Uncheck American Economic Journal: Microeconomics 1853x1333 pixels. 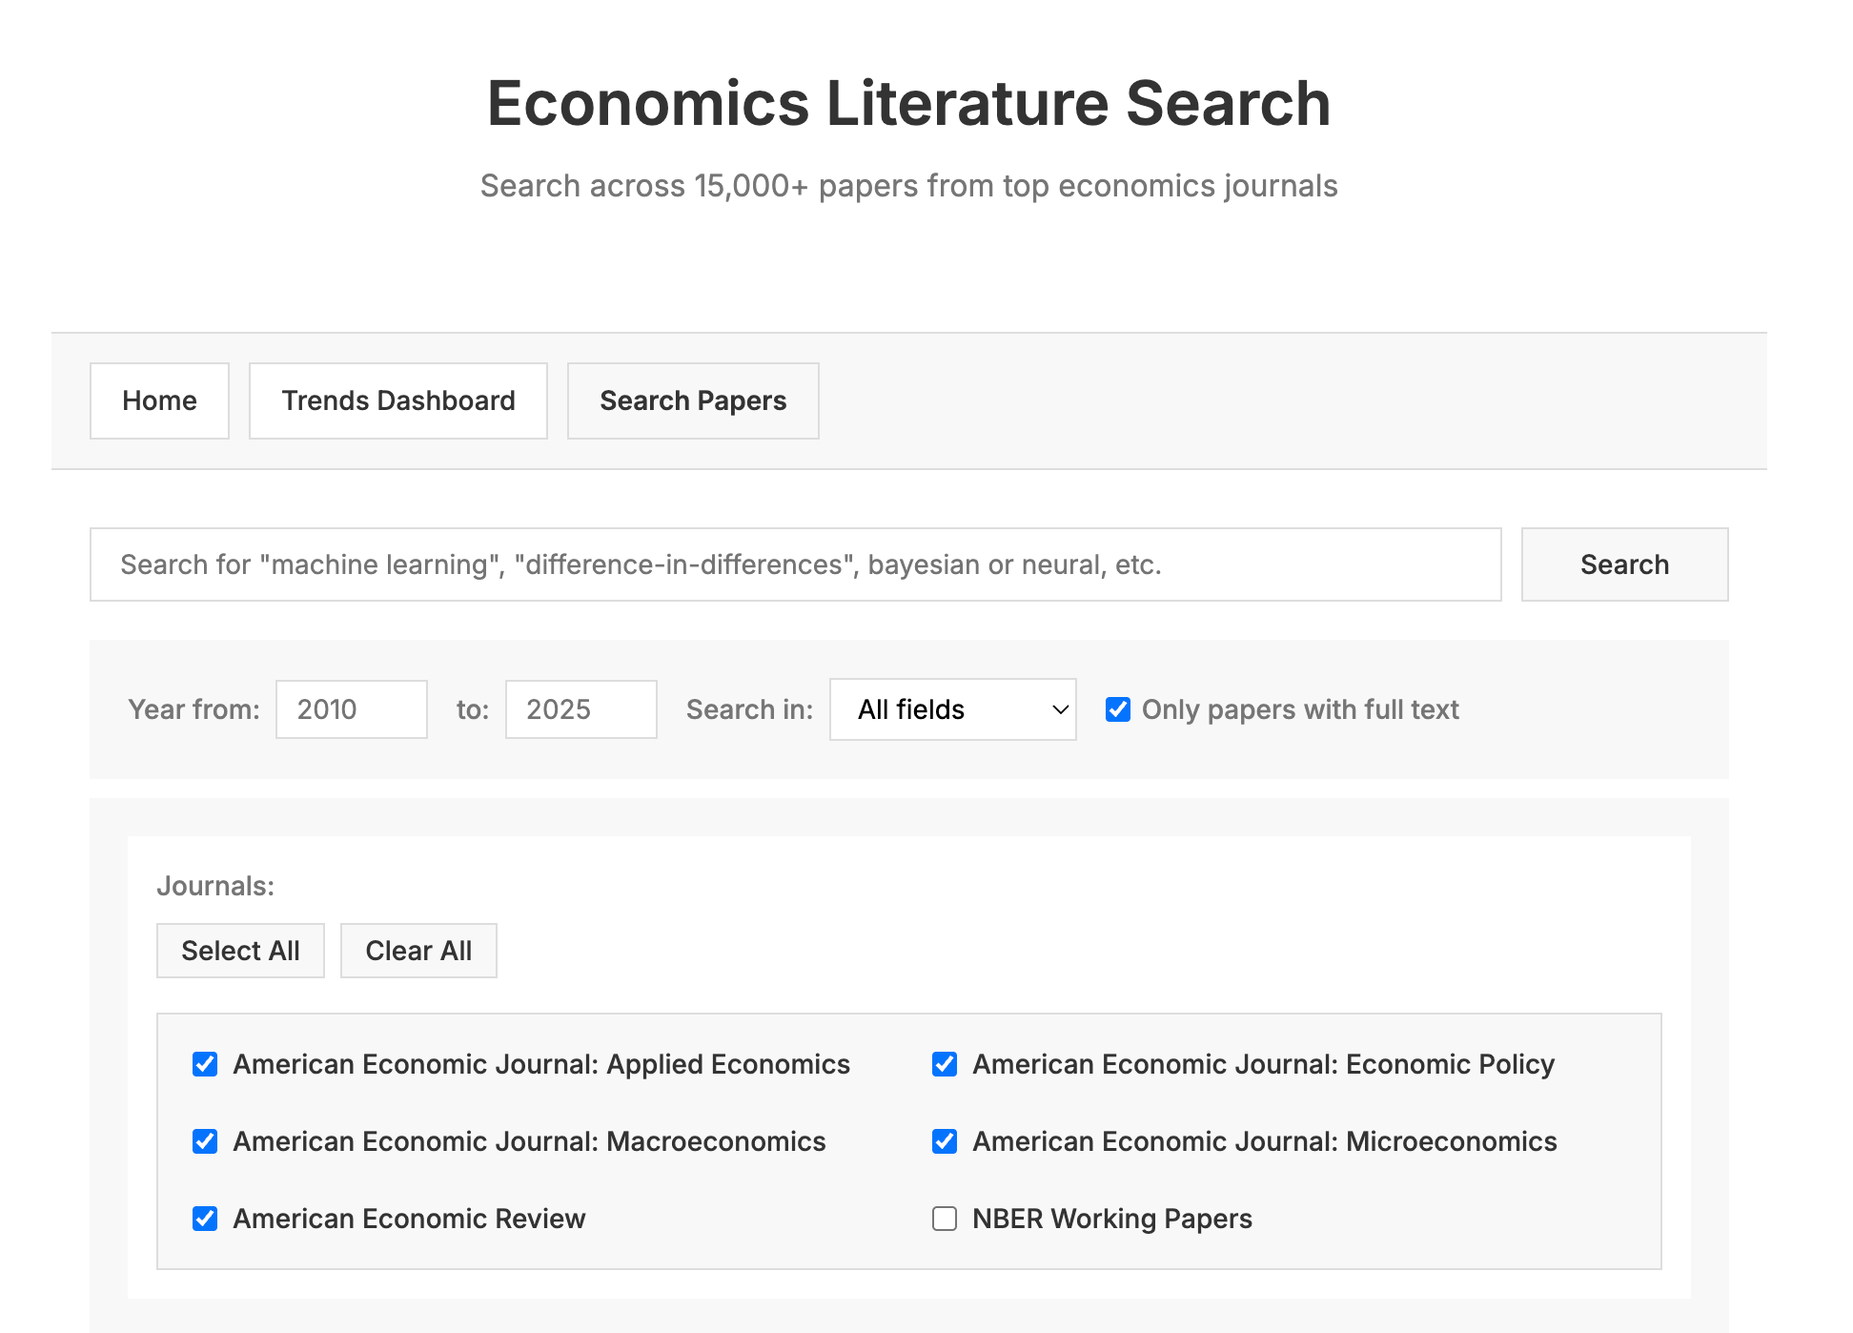pyautogui.click(x=944, y=1141)
